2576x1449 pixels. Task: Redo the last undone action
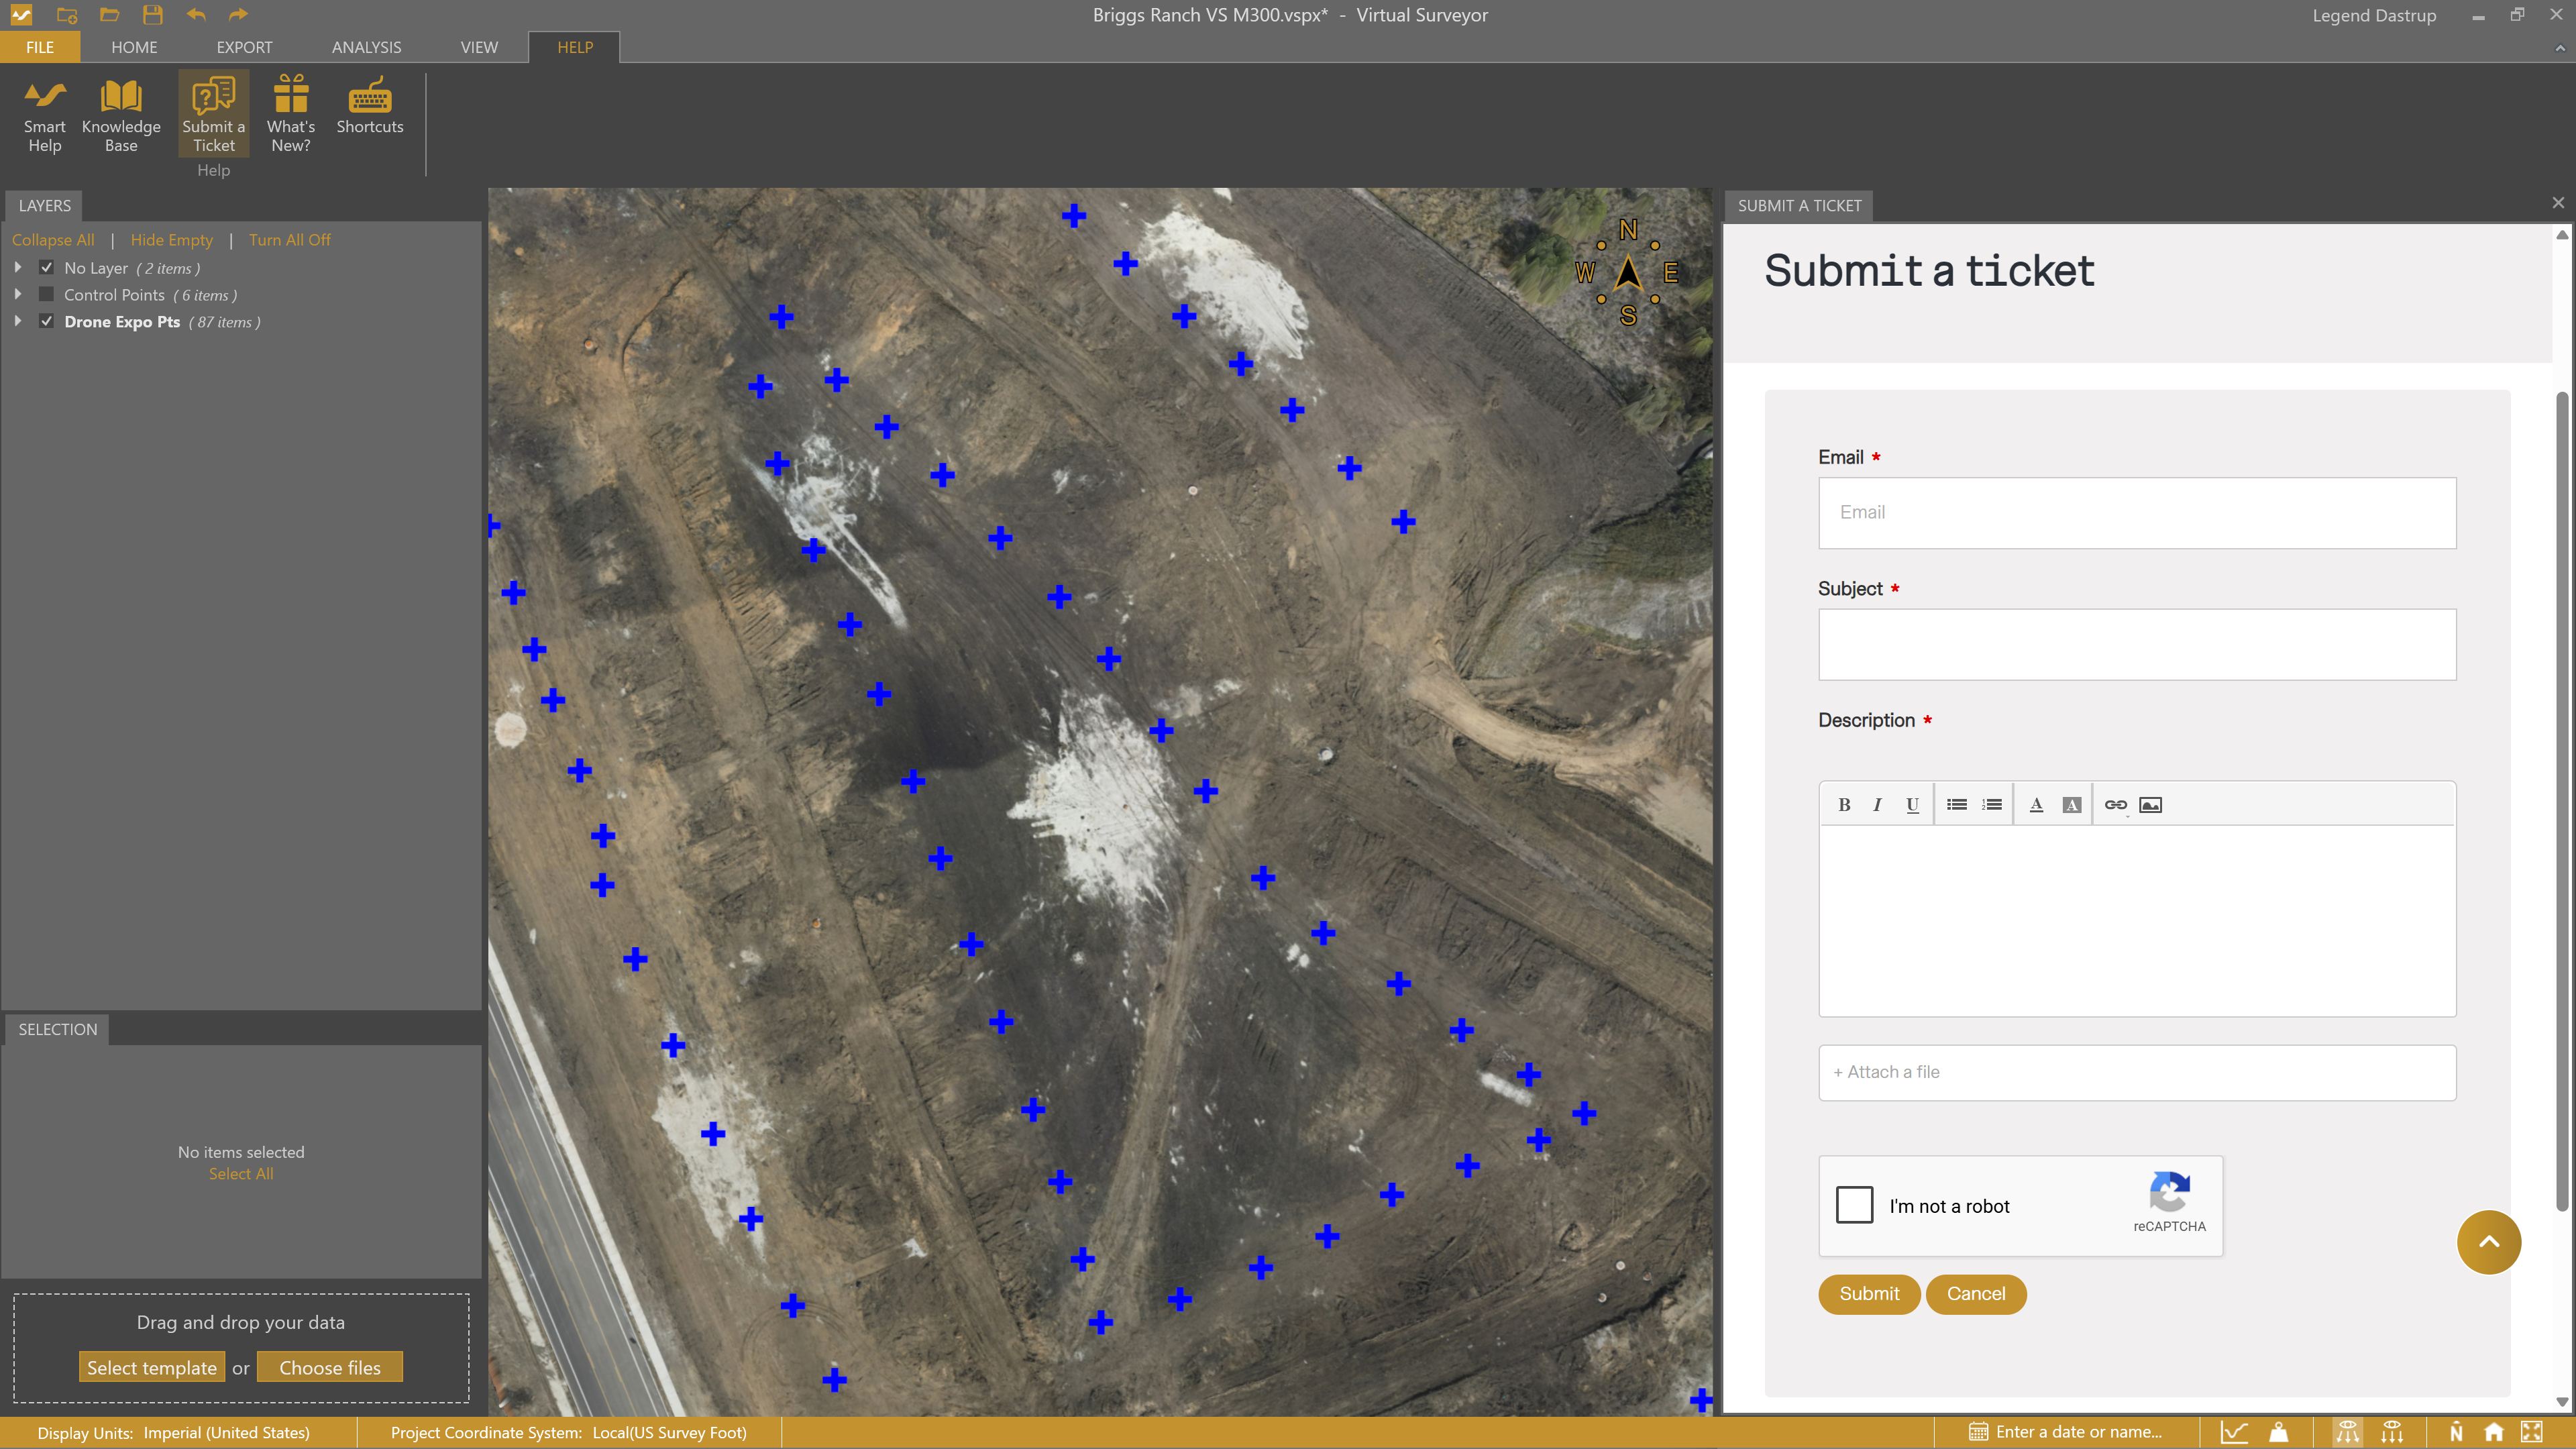[238, 15]
